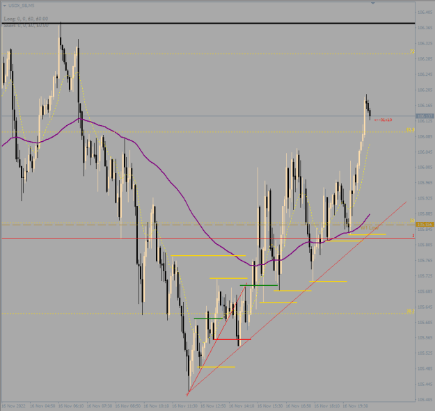Click the '16 Nov 08:50' time axis label
Image resolution: width=435 pixels, height=411 pixels.
128,406
